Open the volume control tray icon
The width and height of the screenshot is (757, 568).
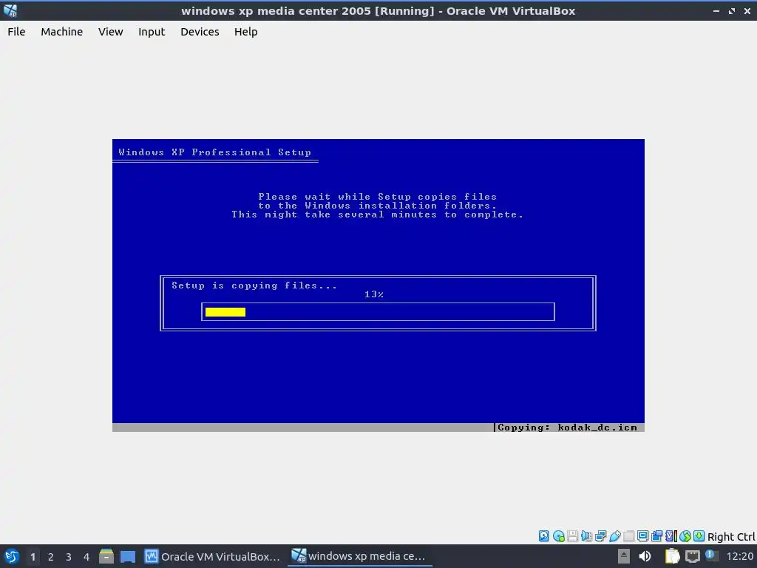tap(645, 556)
